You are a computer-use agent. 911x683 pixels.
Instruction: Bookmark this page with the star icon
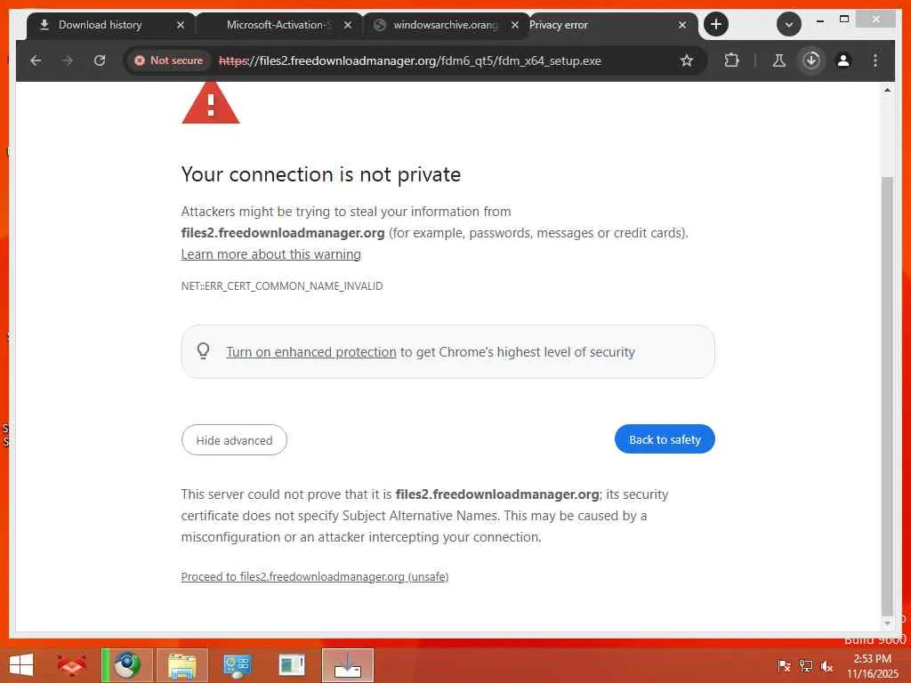687,60
